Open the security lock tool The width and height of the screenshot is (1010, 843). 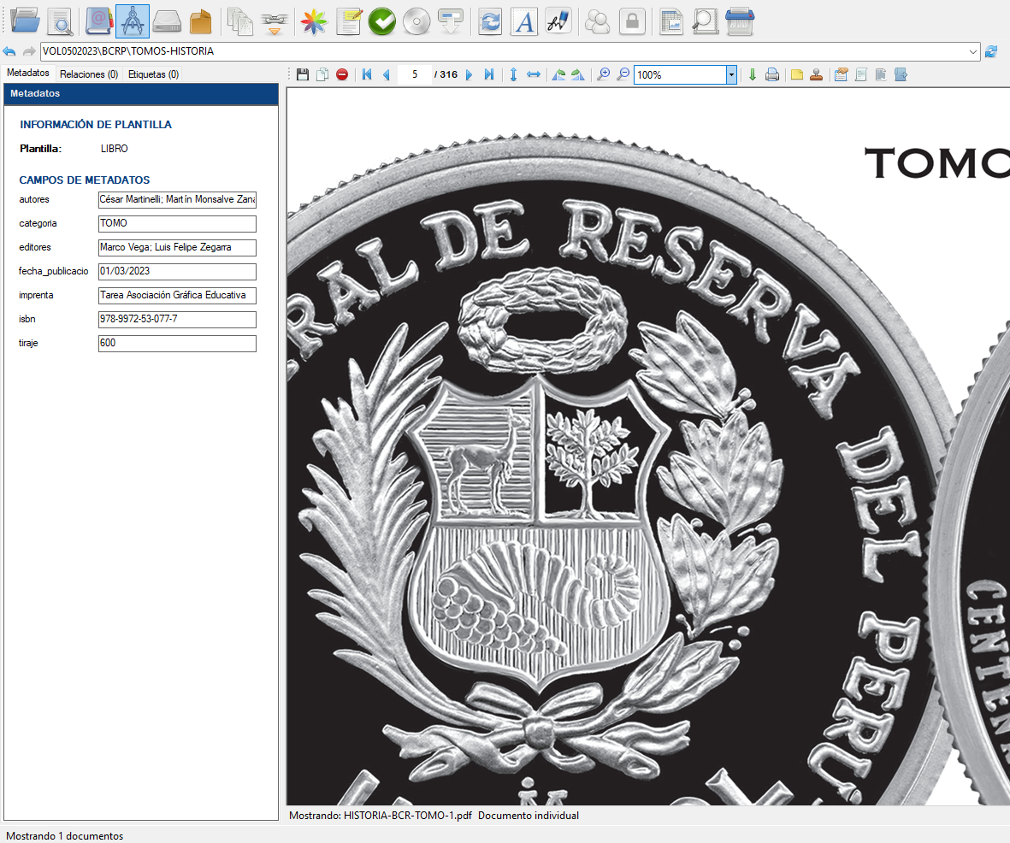point(632,21)
